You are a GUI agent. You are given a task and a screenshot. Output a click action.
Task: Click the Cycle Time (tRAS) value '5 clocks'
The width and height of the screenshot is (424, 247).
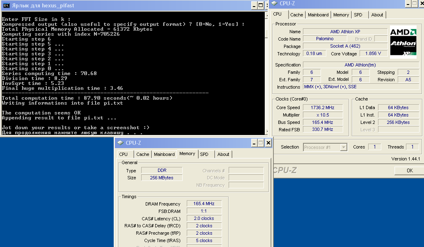pos(204,240)
